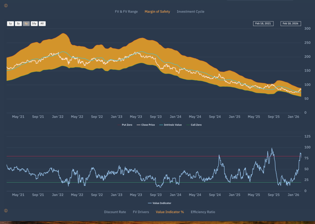Open the Discount Rate chart tab
The height and width of the screenshot is (224, 315).
(x=115, y=212)
